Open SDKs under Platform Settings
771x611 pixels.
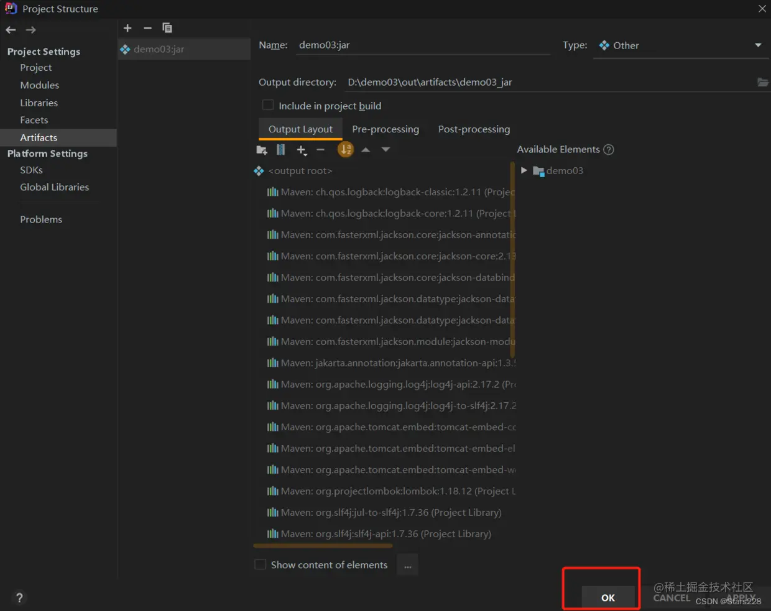tap(31, 170)
